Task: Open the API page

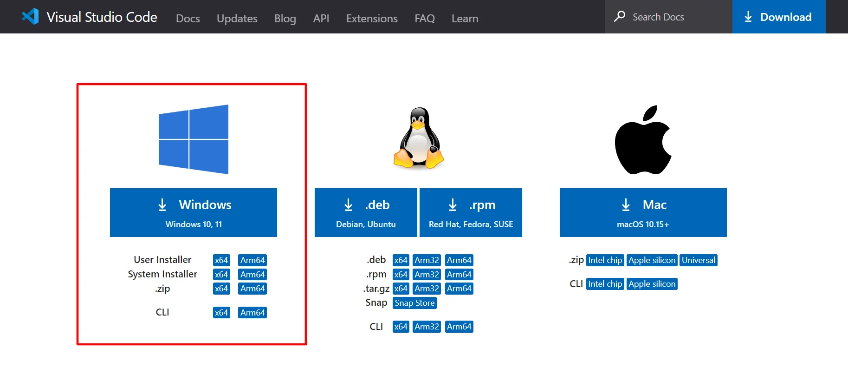Action: 321,19
